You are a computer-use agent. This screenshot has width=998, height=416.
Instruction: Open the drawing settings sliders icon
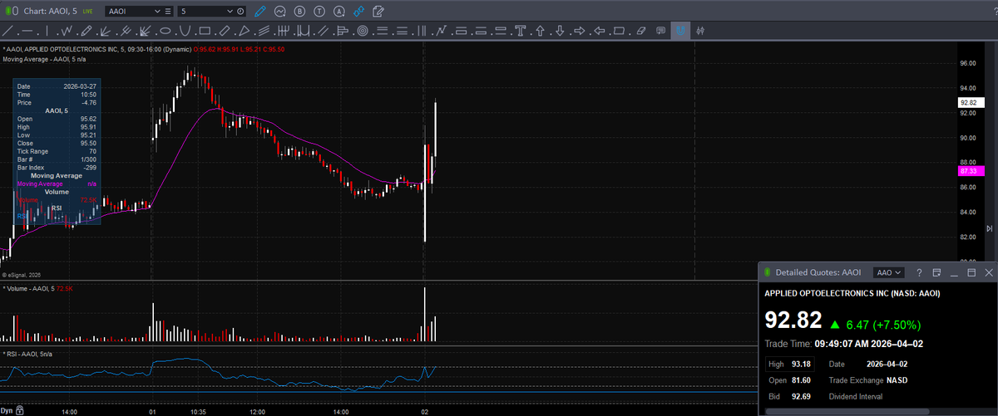point(701,32)
